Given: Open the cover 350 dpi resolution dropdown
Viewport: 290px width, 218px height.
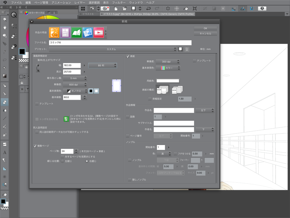Looking at the screenshot, I should pos(168,62).
